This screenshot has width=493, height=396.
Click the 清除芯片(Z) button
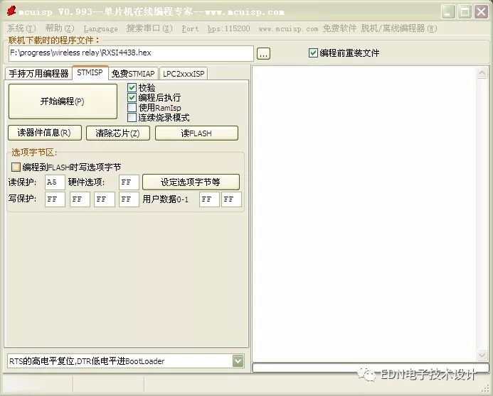[117, 133]
